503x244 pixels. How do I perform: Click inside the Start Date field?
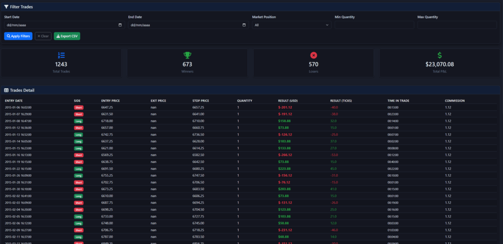[x=59, y=25]
